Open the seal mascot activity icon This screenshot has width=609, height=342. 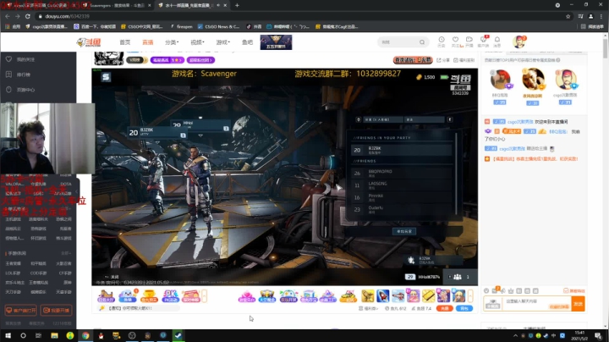tap(128, 296)
